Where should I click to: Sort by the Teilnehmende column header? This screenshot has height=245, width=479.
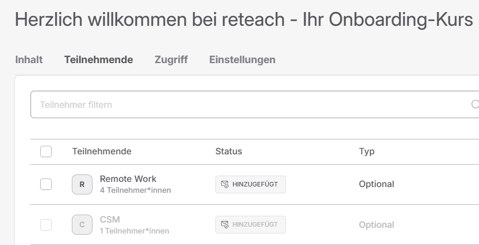pyautogui.click(x=102, y=151)
